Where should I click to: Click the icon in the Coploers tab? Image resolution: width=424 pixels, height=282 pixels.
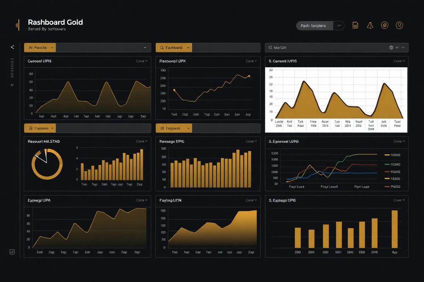[x=30, y=128]
